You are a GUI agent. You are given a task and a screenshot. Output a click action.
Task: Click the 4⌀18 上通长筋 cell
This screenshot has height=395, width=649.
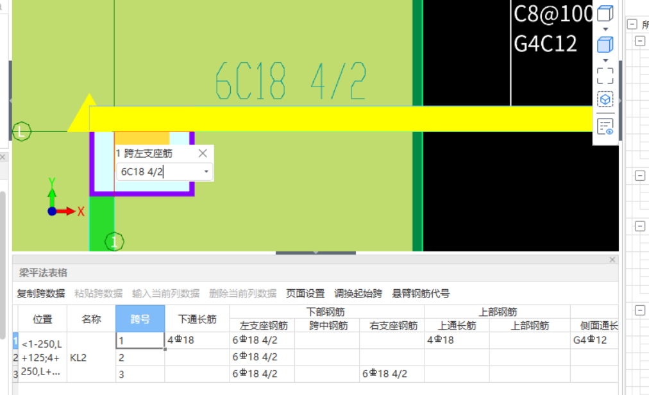[x=457, y=340]
